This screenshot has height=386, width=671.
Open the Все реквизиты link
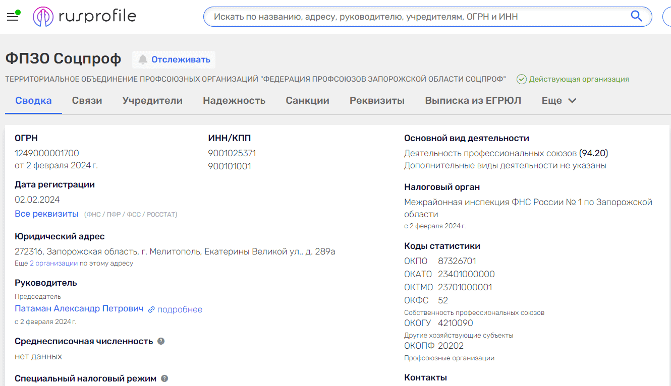[x=46, y=214]
